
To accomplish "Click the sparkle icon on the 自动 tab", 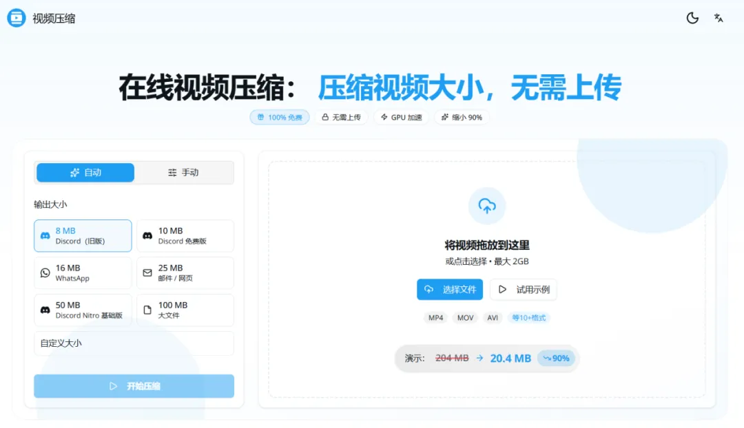I will click(74, 173).
